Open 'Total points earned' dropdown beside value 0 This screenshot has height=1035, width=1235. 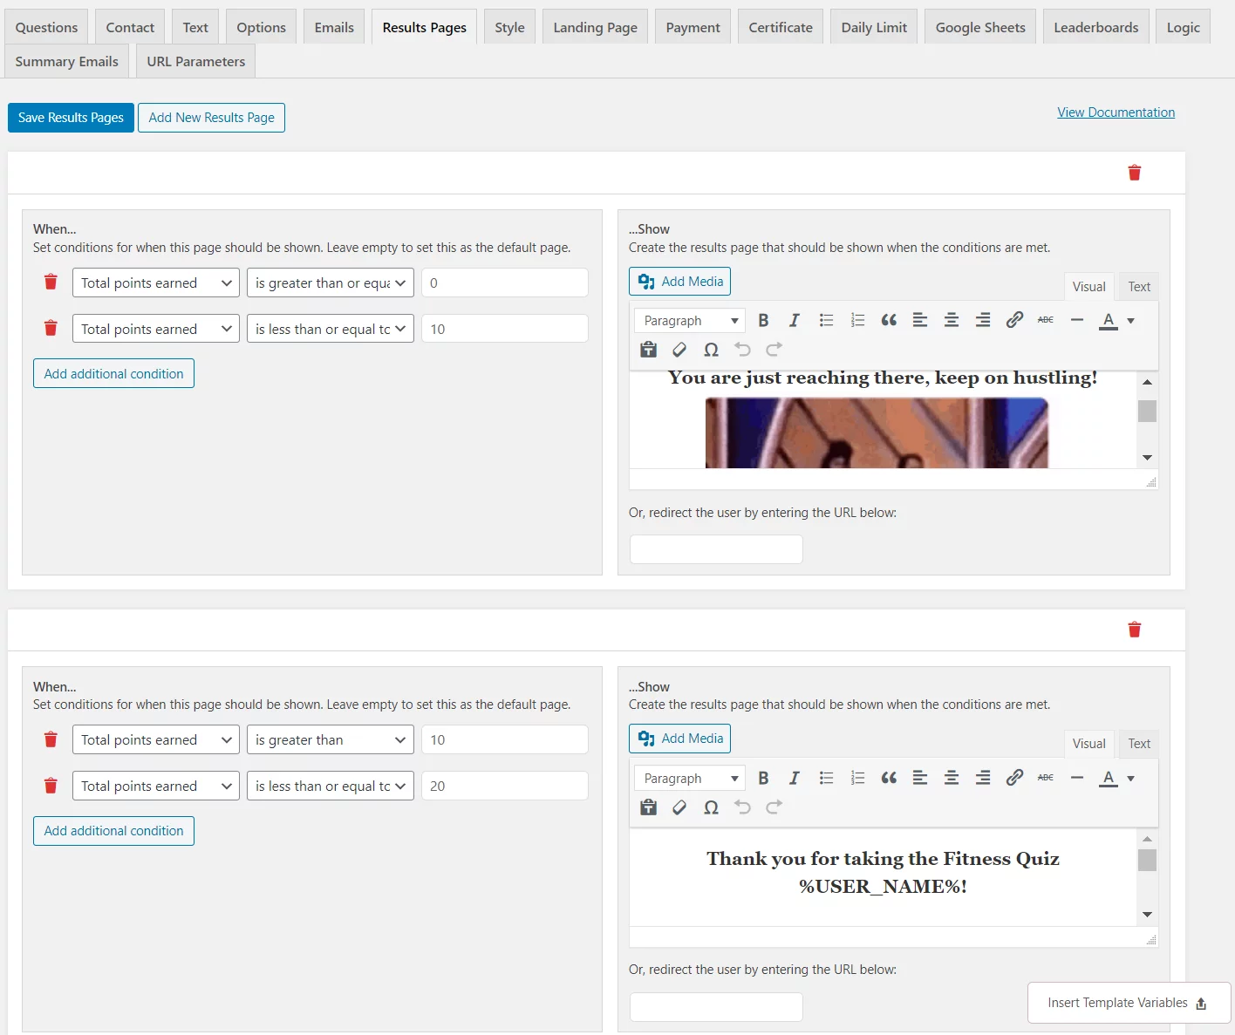155,283
